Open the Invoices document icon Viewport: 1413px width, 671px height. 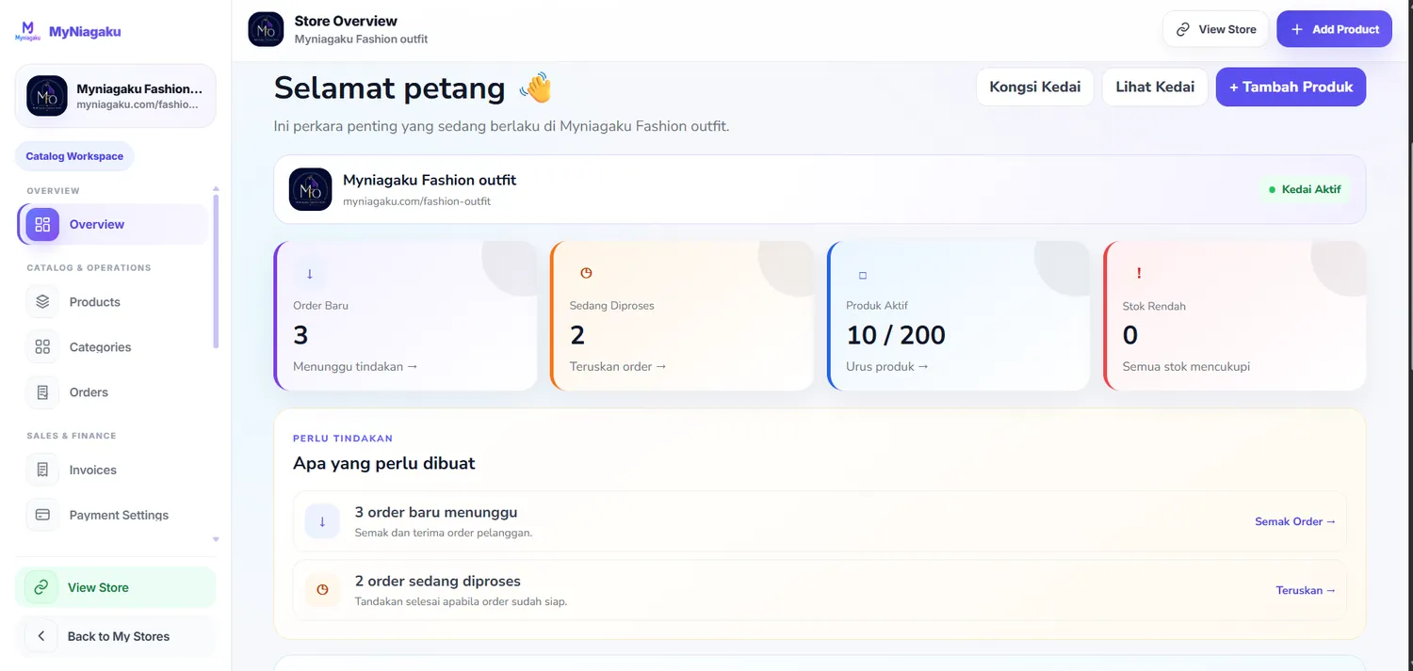(42, 470)
